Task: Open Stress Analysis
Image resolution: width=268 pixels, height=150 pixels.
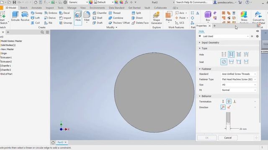Action: tap(244, 17)
